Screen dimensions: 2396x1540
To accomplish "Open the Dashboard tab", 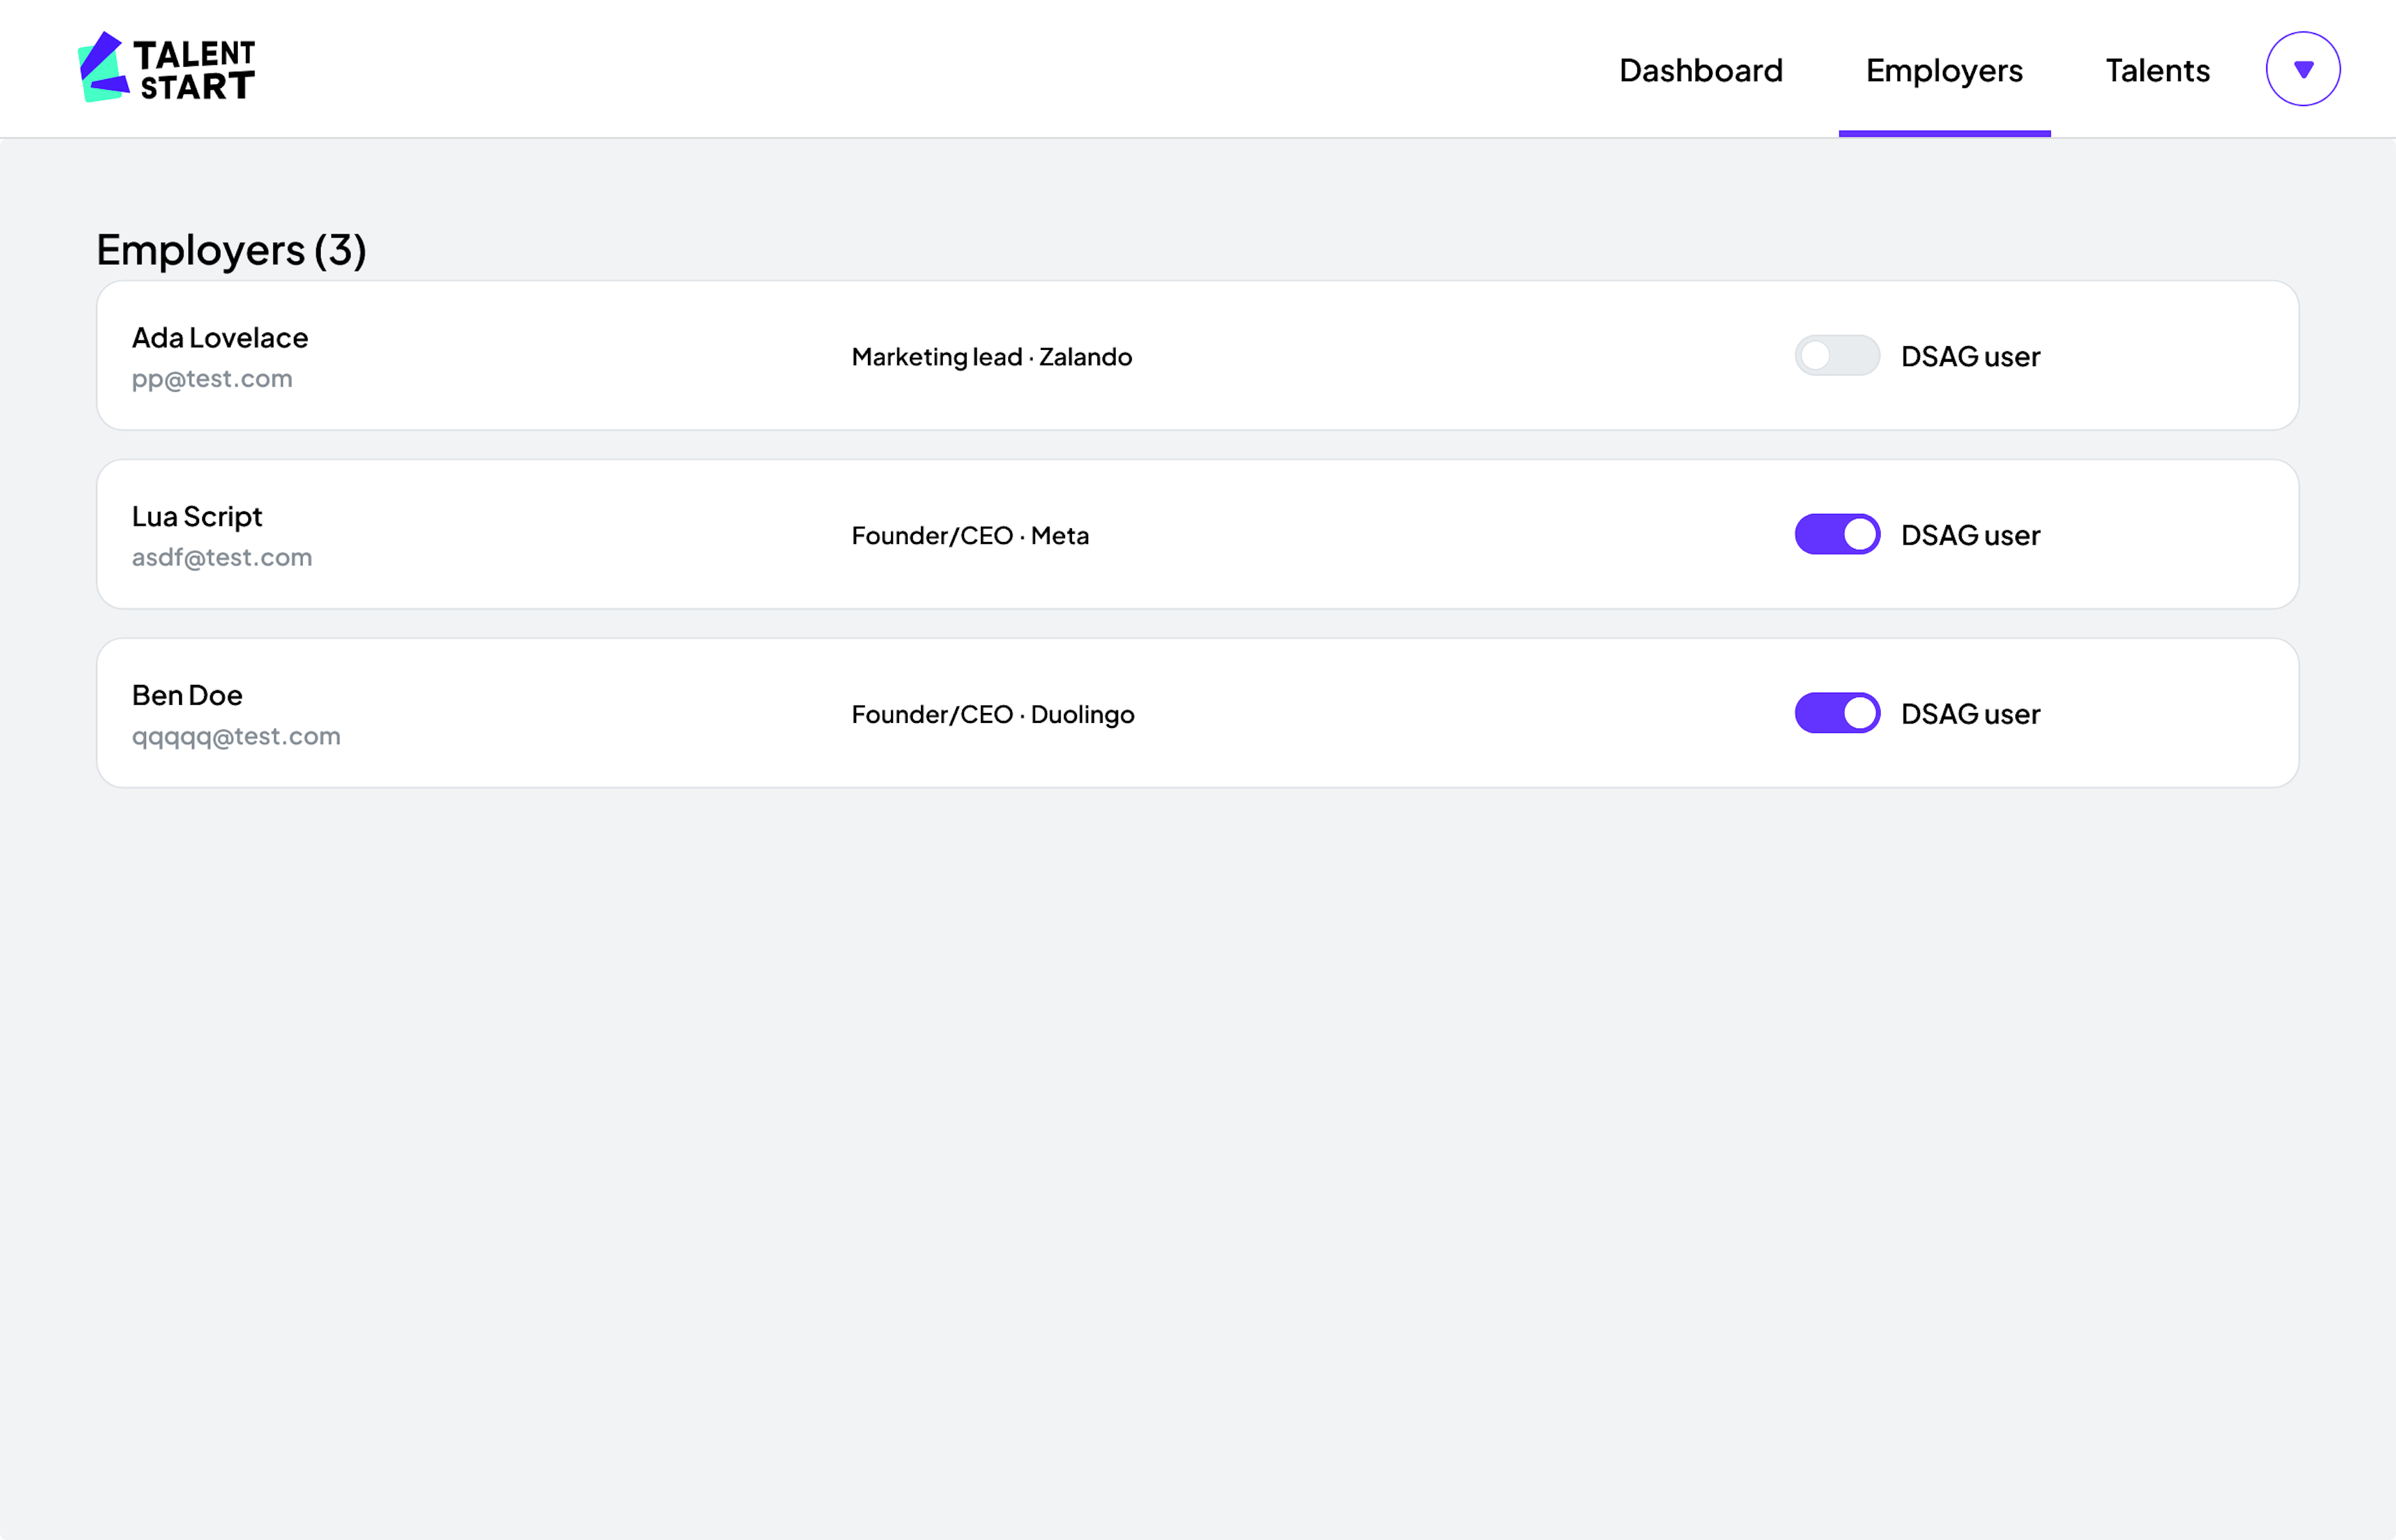I will pyautogui.click(x=1701, y=70).
